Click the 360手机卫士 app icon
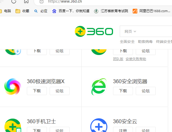The width and height of the screenshot is (172, 132). pos(13,125)
